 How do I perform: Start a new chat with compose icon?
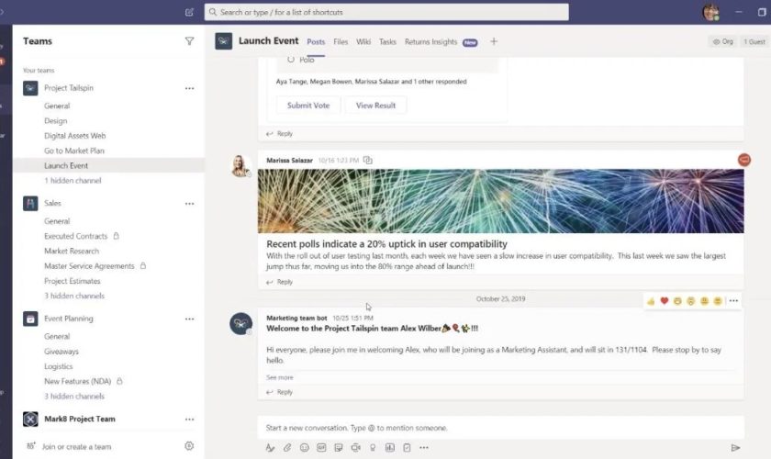189,12
